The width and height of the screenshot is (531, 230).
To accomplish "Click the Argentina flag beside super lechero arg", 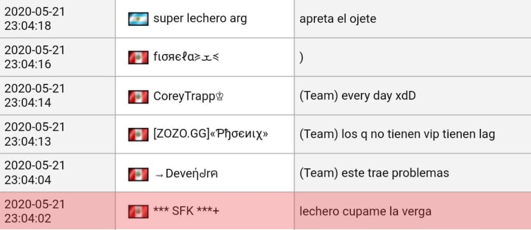I will point(138,19).
